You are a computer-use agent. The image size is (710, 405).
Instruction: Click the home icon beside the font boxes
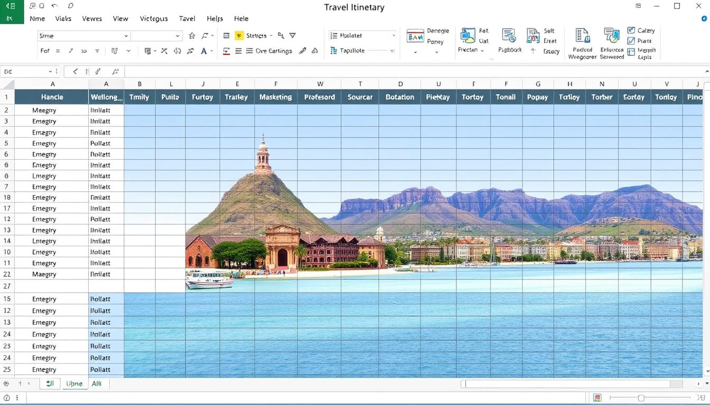coord(192,36)
